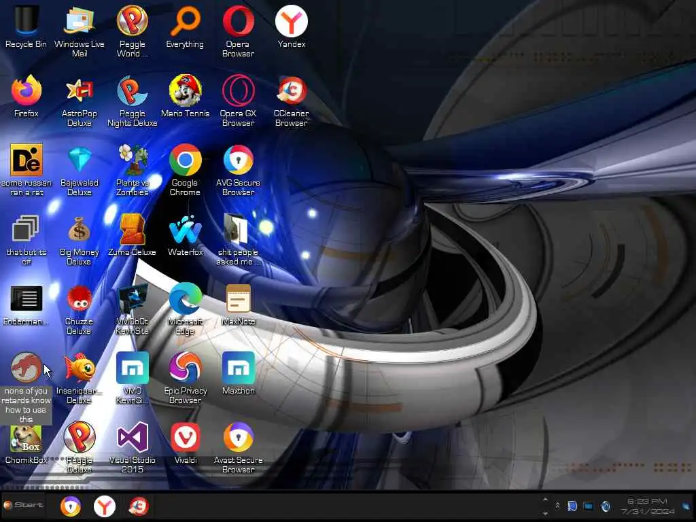This screenshot has height=522, width=696.
Task: Open the Start menu button
Action: 24,505
